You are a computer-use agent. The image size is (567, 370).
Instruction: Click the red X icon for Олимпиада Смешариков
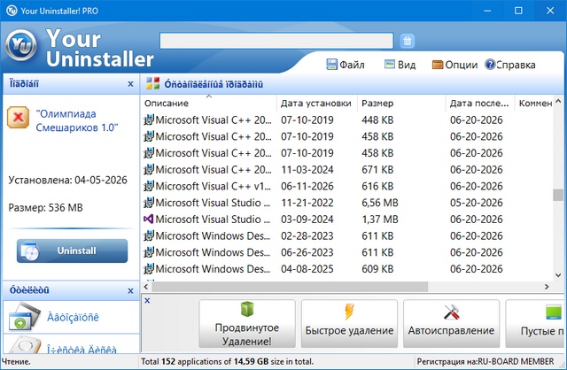point(18,117)
